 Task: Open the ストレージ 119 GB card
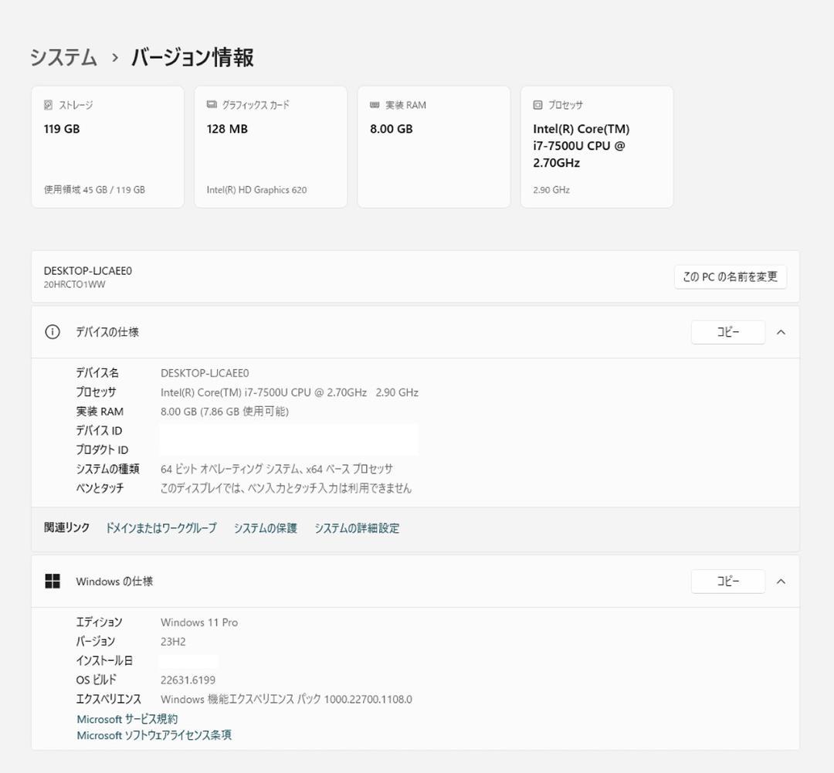[x=107, y=147]
